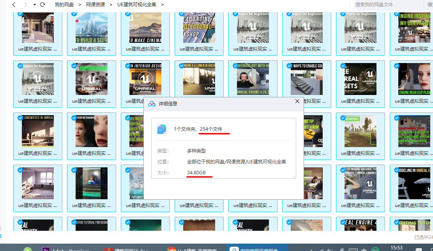Viewport: 433px width, 251px height.
Task: Select the ENGINE NEAR CLIP PLANE thumbnail
Action: [x=414, y=79]
